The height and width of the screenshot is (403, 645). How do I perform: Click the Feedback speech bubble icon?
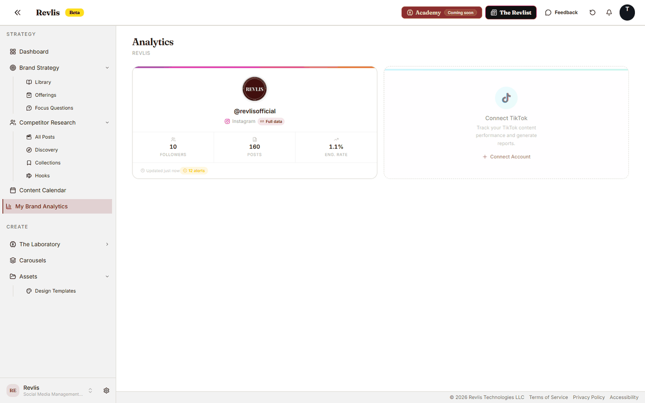(x=548, y=13)
